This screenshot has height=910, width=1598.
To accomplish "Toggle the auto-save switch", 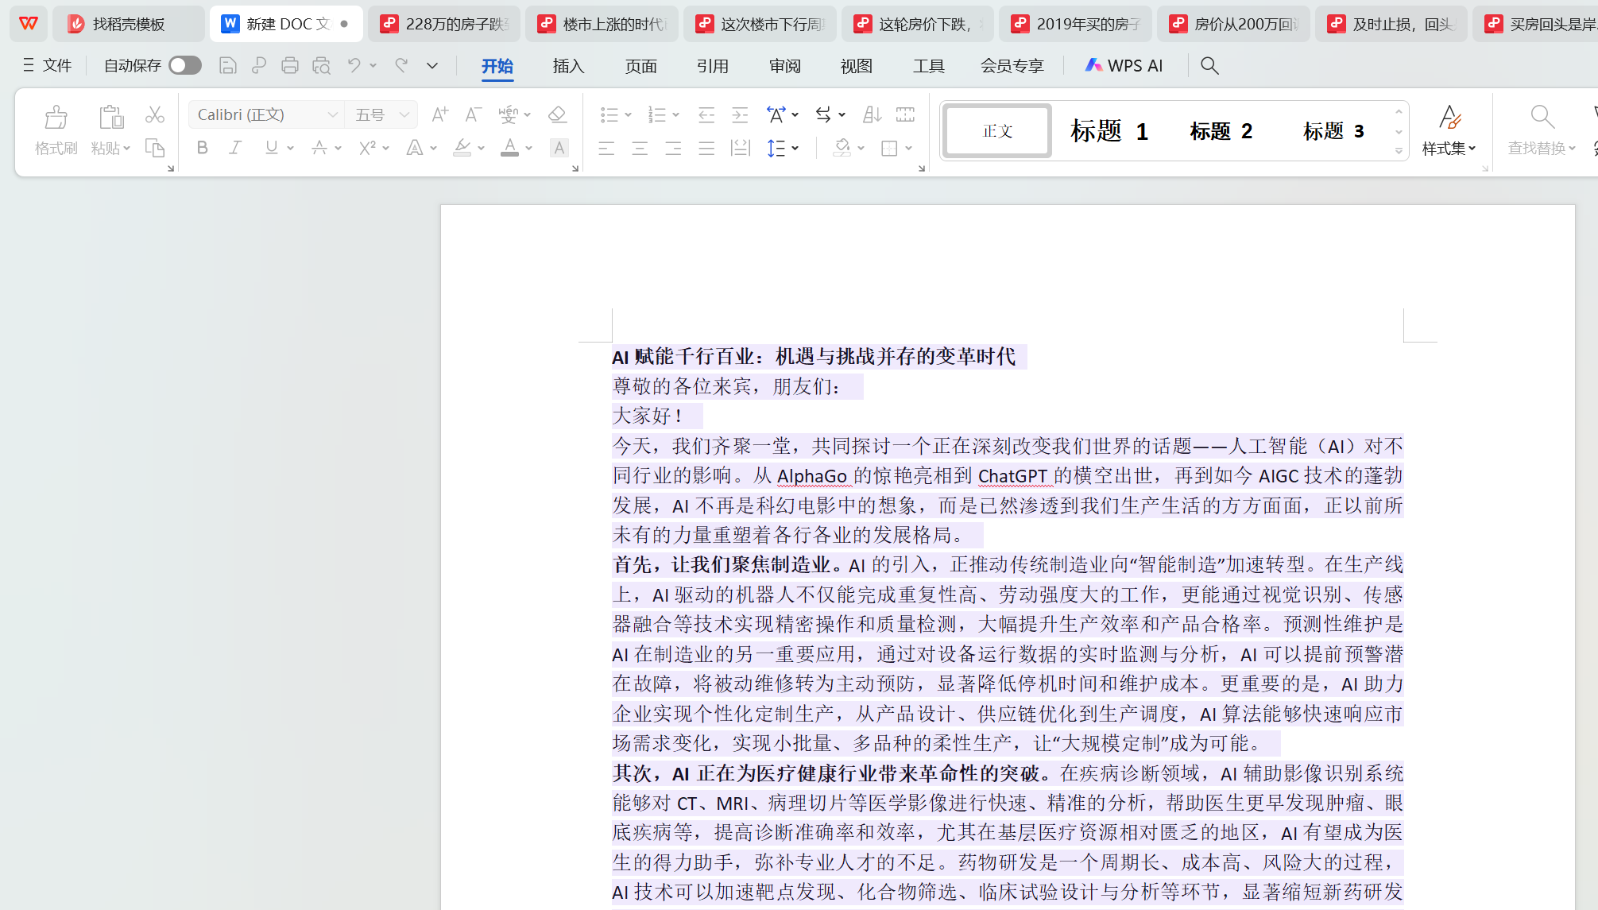I will pos(184,66).
